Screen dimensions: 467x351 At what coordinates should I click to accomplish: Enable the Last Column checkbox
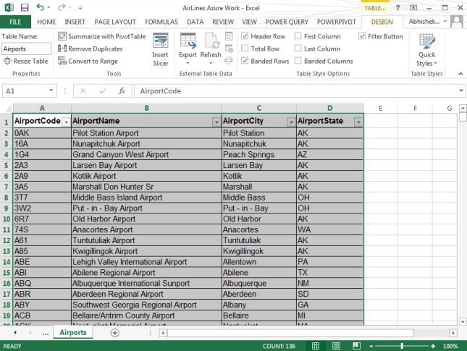[298, 48]
